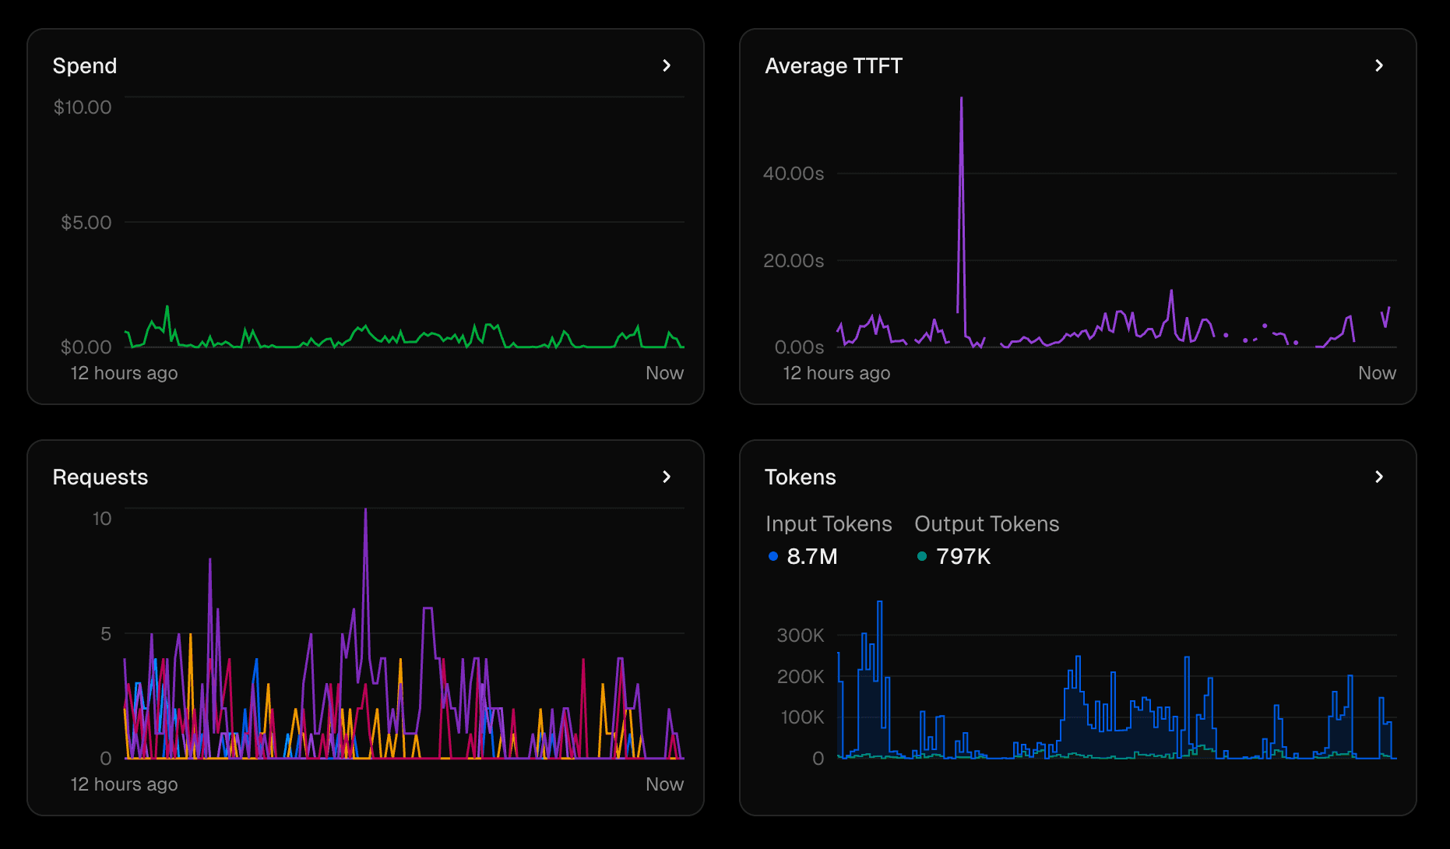Click the tallest spike in Average TTFT chart
The height and width of the screenshot is (849, 1450).
point(961,101)
